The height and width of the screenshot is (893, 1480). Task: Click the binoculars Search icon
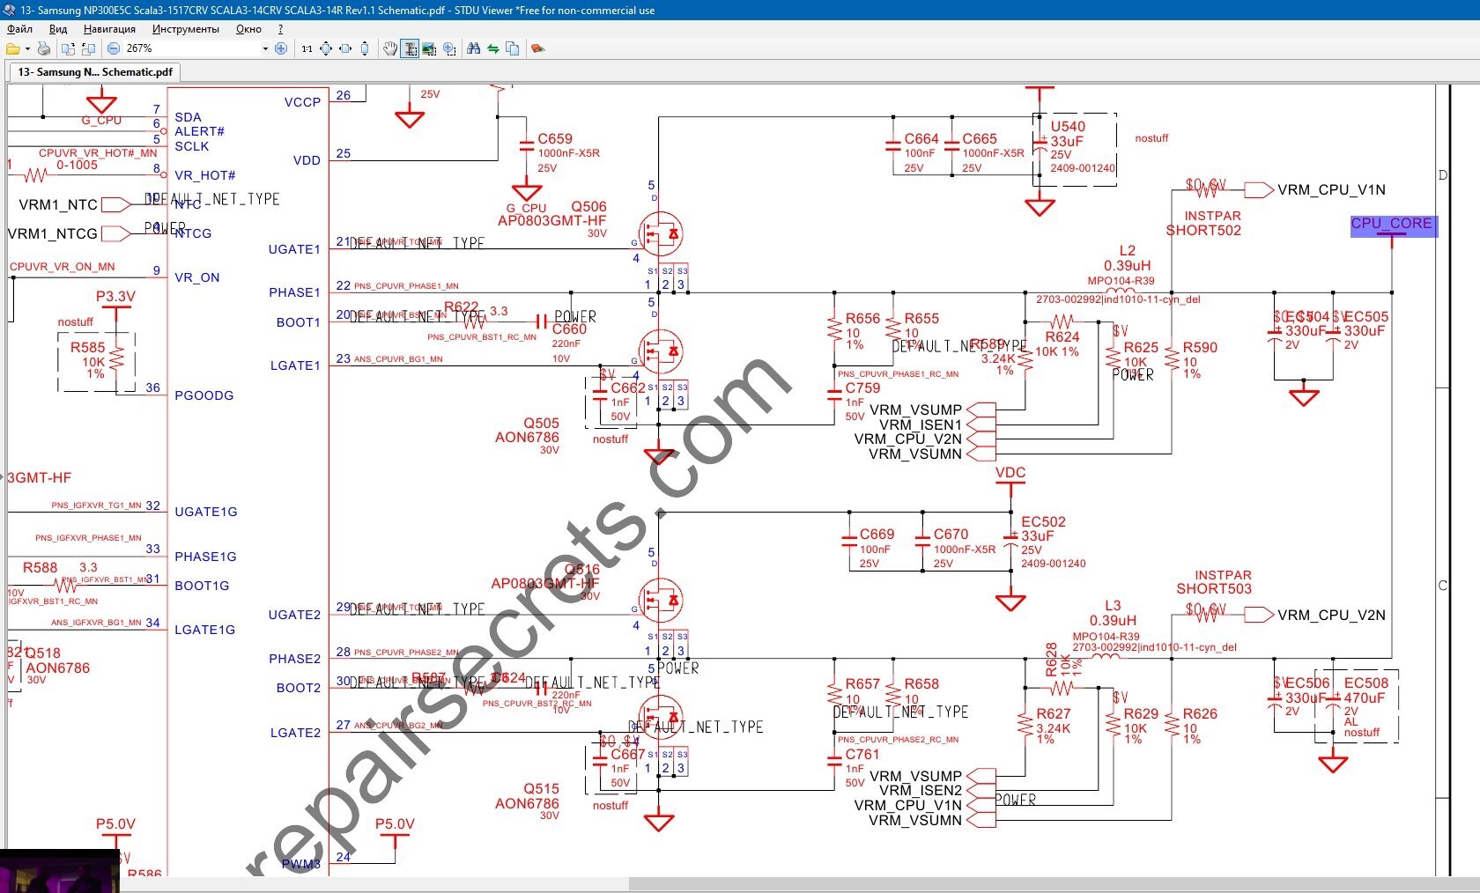click(474, 48)
